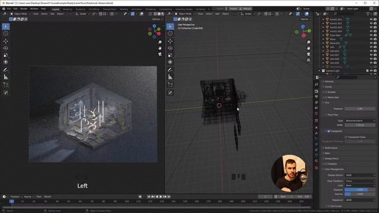379x213 pixels.
Task: Switch to the Modeling workspace tab
Action: tap(68, 9)
